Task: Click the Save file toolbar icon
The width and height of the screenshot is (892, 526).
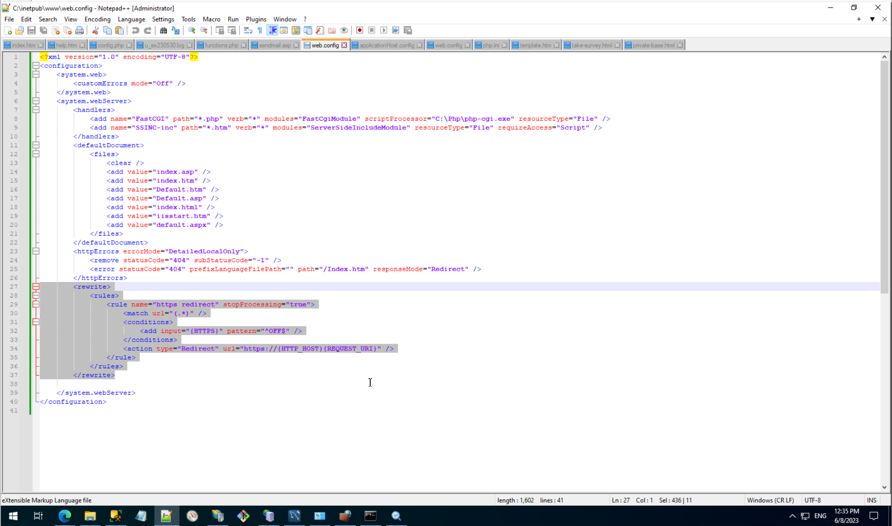Action: tap(31, 30)
